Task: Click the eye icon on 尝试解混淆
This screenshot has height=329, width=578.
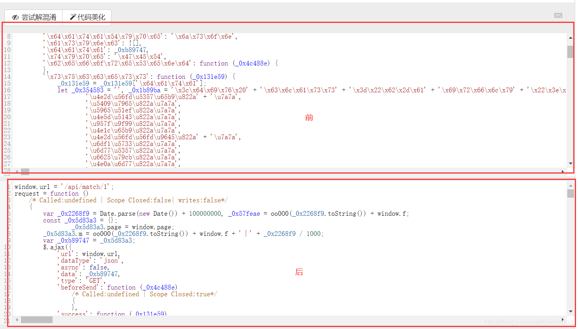Action: 15,17
